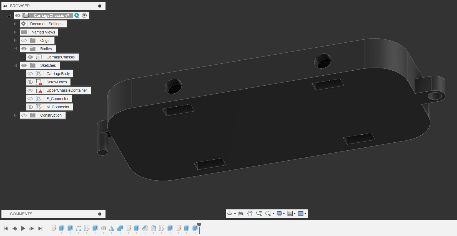The width and height of the screenshot is (457, 236).
Task: Show the ScrewHoles sketch
Action: [30, 82]
